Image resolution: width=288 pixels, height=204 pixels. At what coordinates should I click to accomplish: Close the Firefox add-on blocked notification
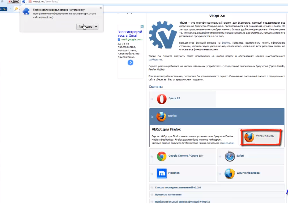(101, 8)
